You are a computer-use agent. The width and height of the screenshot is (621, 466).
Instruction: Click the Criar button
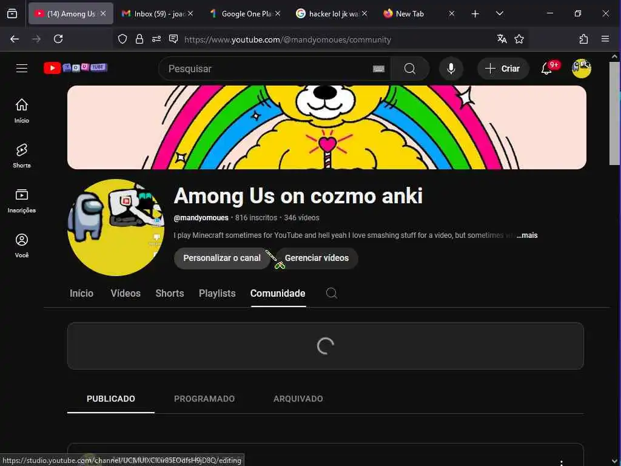503,69
